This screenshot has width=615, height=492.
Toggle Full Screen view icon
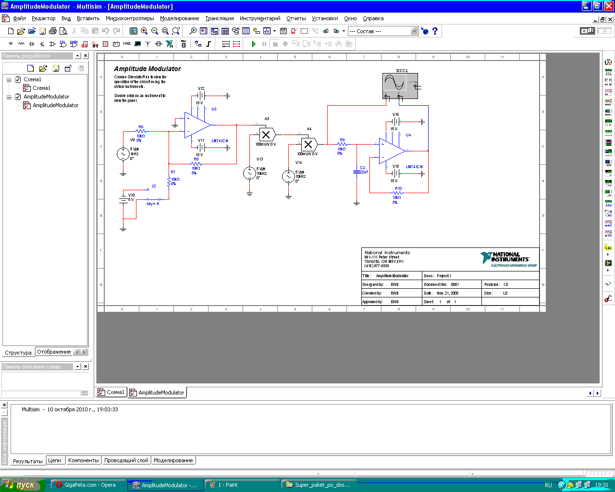coord(134,31)
